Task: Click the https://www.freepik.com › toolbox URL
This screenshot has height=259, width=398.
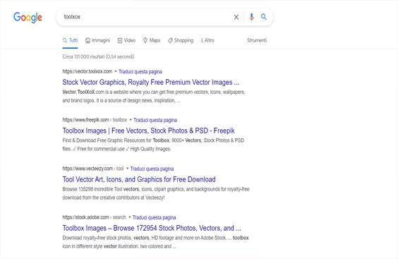Action: [95, 119]
